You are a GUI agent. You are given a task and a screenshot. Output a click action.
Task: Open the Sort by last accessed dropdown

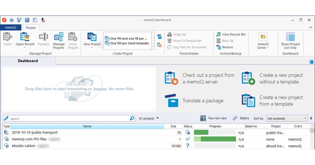point(287,118)
